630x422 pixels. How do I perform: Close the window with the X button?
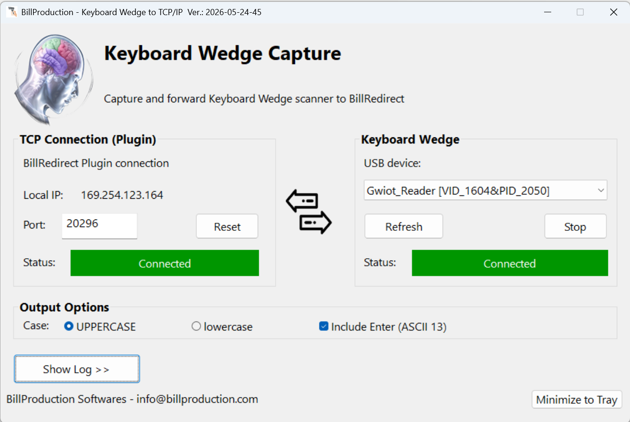(613, 12)
